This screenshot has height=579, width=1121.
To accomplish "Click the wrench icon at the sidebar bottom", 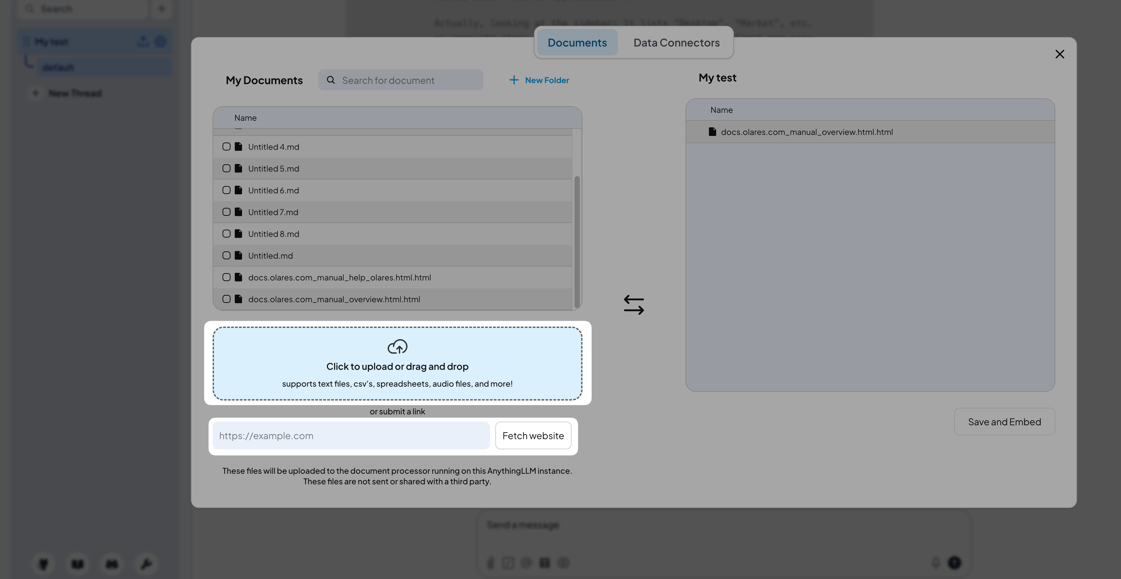I will 146,564.
